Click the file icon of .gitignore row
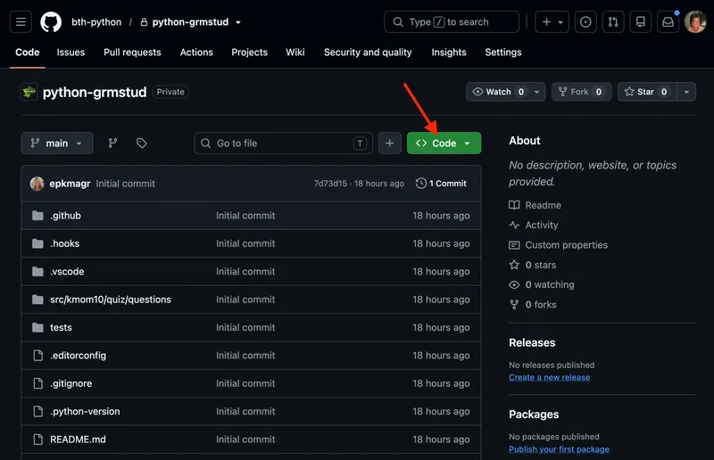Image resolution: width=714 pixels, height=460 pixels. (x=38, y=383)
